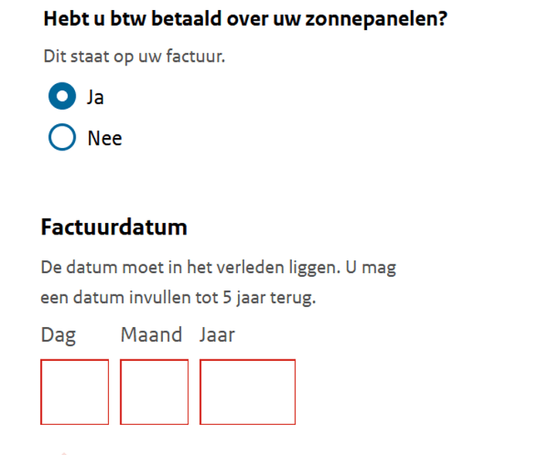Click the word "zonnepanelen?" in the heading
The height and width of the screenshot is (455, 540).
[x=381, y=19]
